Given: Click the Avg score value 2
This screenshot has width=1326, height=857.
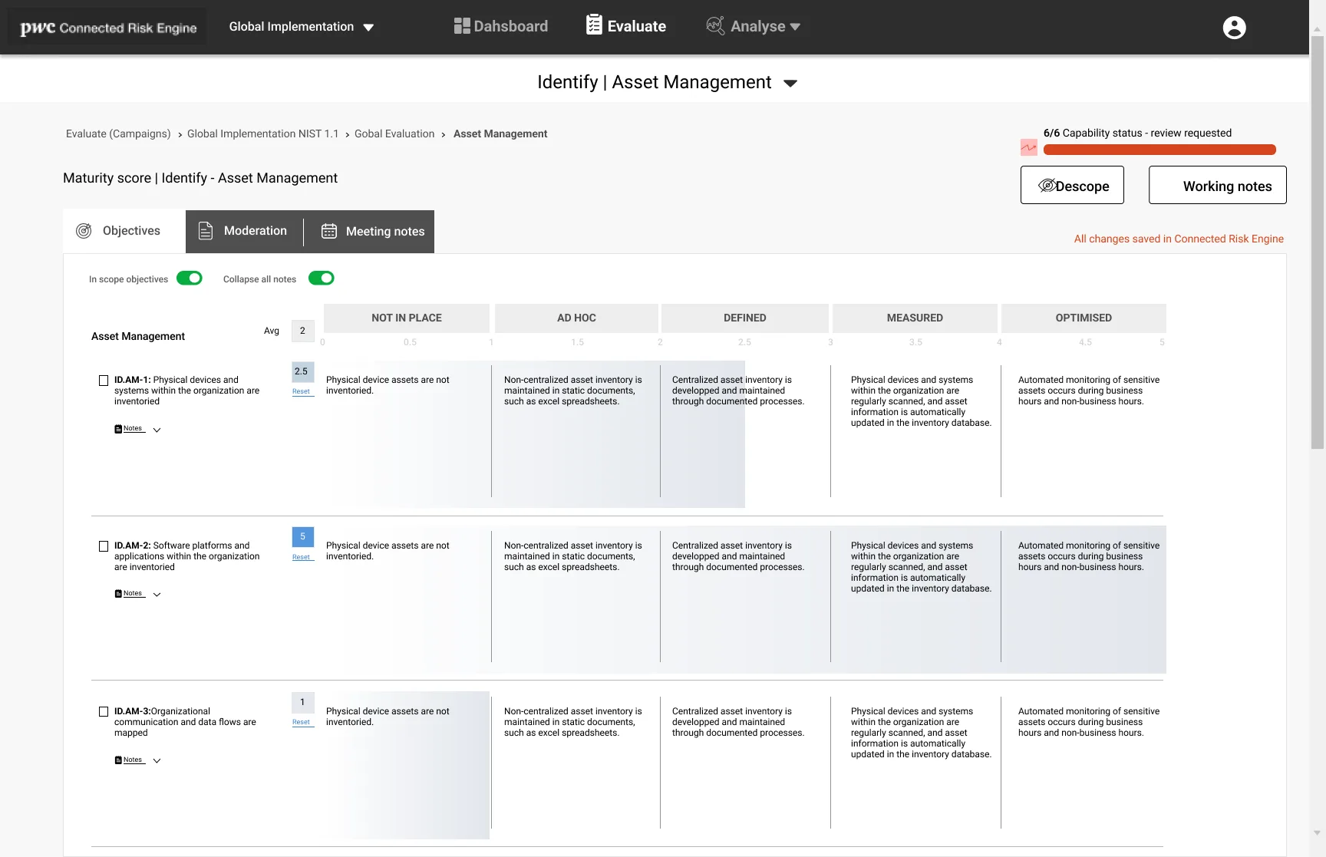Looking at the screenshot, I should [303, 331].
